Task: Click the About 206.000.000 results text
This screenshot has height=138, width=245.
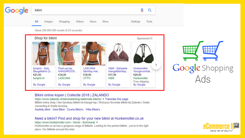Action: tap(58, 30)
